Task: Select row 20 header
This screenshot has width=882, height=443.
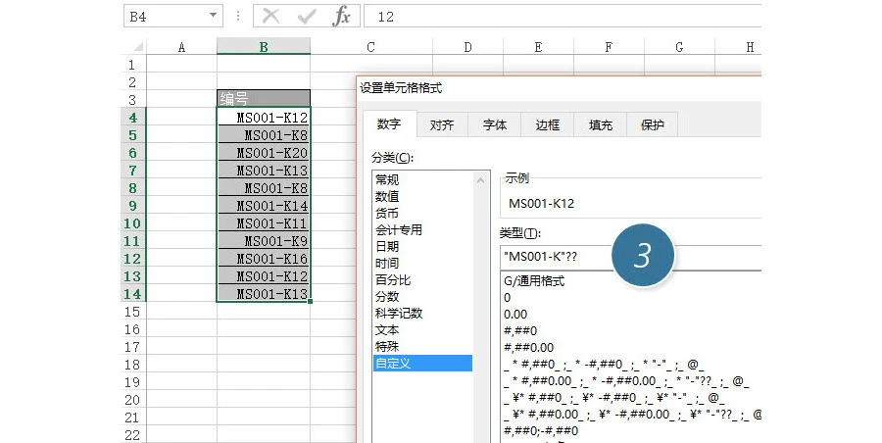Action: point(133,400)
